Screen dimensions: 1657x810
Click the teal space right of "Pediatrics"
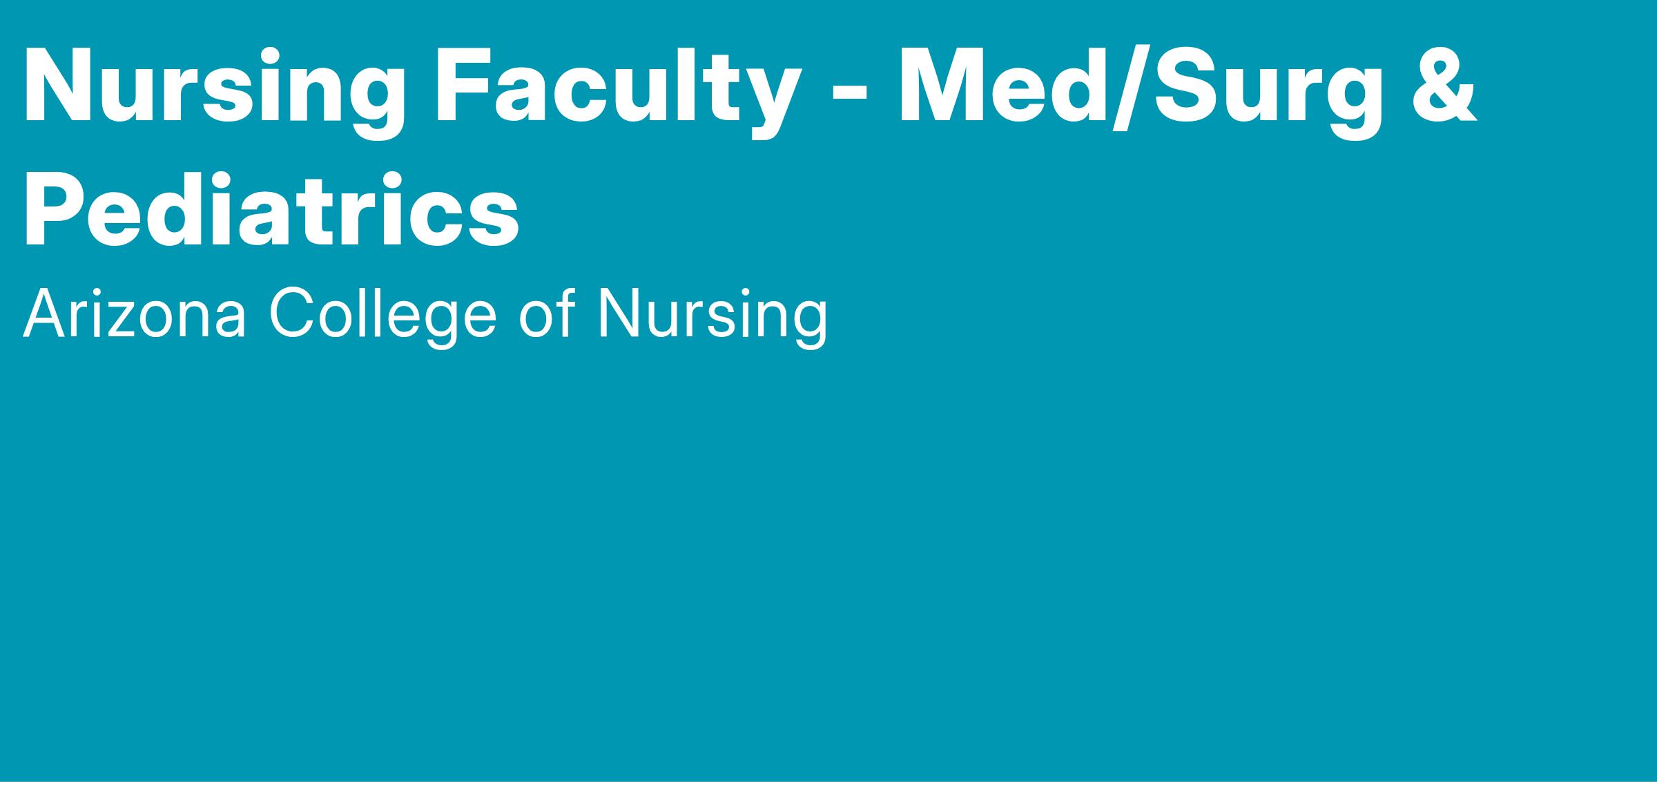[1036, 207]
